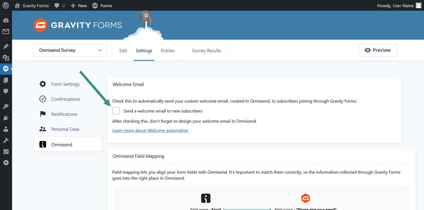Open Tools wrench sidebar icon
This screenshot has height=210, width=424.
pos(6,140)
